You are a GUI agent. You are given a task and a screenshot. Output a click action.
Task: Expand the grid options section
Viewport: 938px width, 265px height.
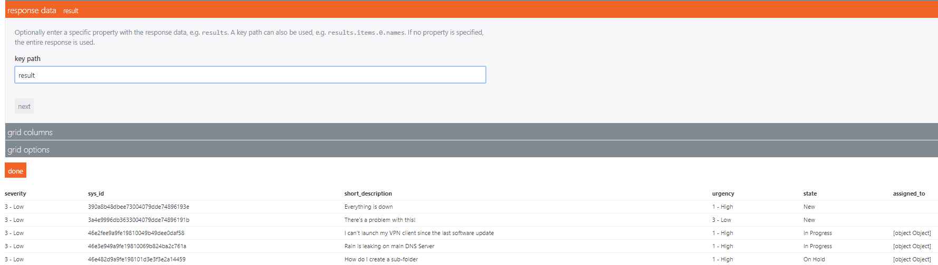[471, 149]
